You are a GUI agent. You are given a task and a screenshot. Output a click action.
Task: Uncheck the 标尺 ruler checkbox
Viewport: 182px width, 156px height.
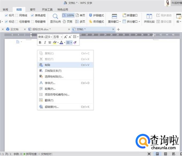pos(6,15)
